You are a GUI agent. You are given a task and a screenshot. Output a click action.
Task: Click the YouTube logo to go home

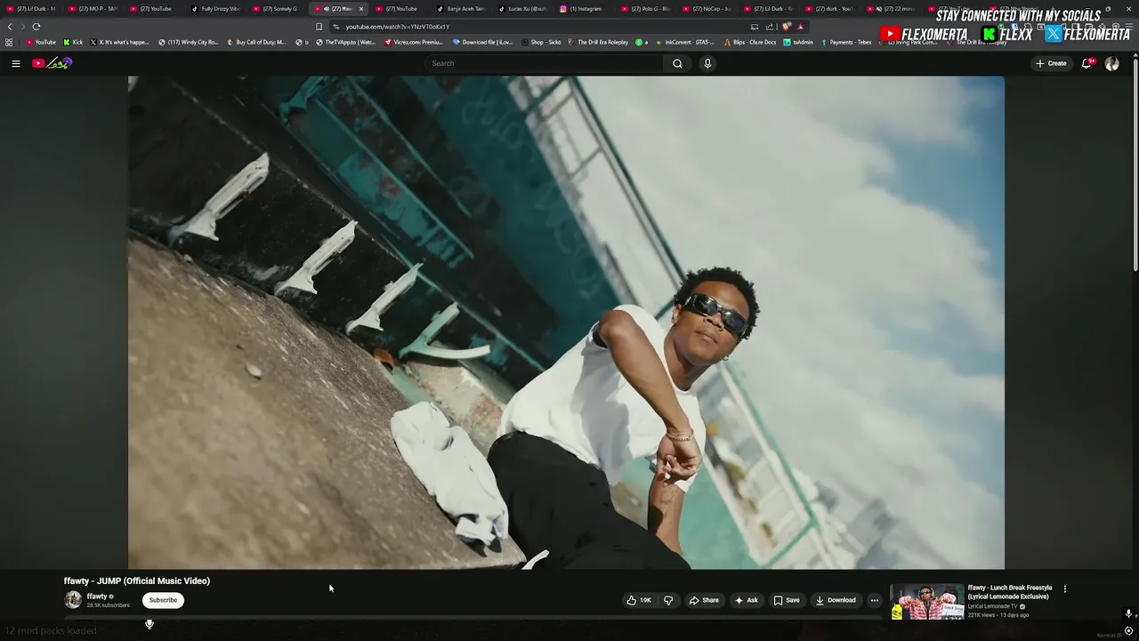(52, 63)
